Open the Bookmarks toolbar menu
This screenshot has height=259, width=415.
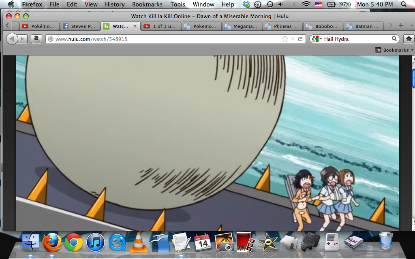[x=394, y=50]
